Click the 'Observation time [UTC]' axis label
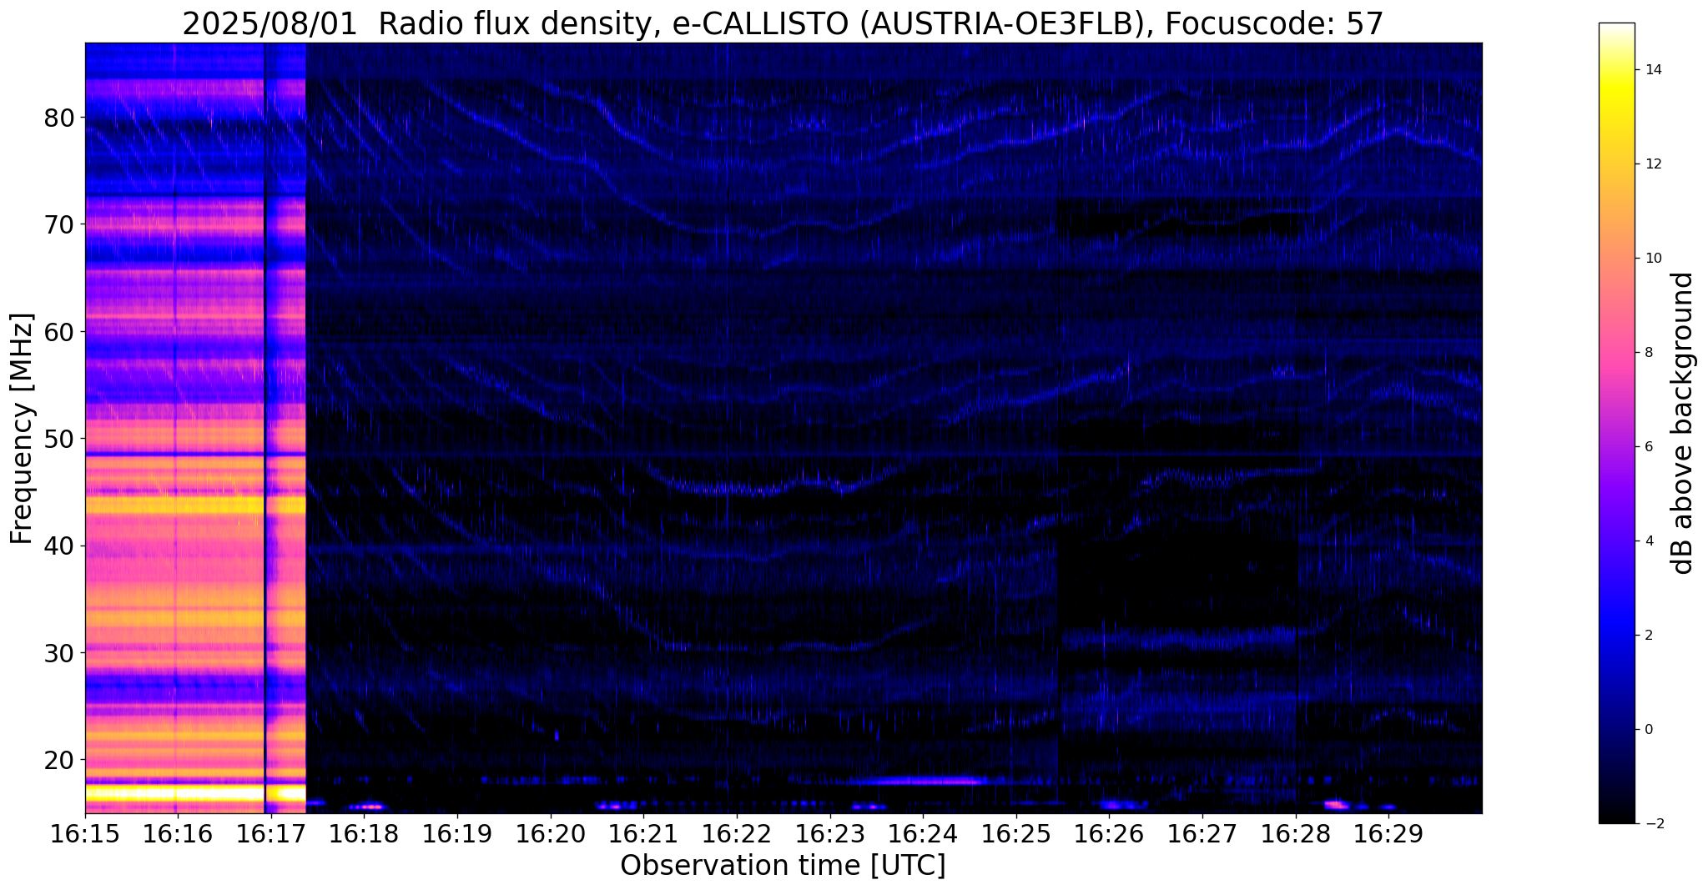1708x890 pixels. click(783, 866)
